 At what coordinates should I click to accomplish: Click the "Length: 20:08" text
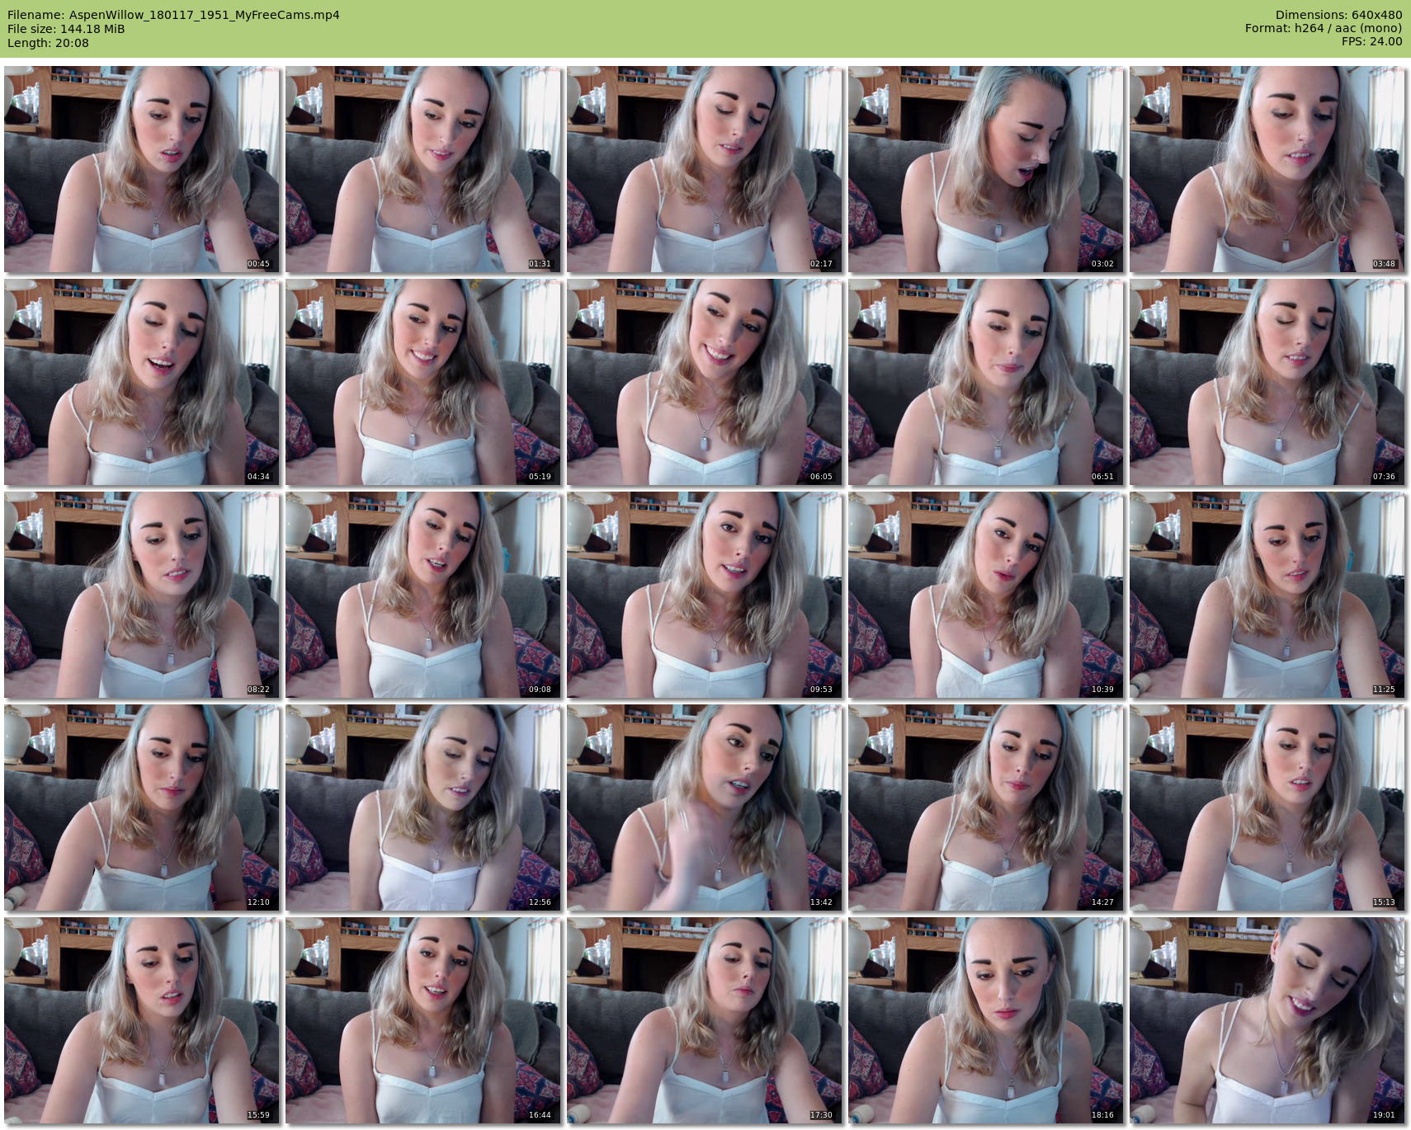[x=48, y=43]
